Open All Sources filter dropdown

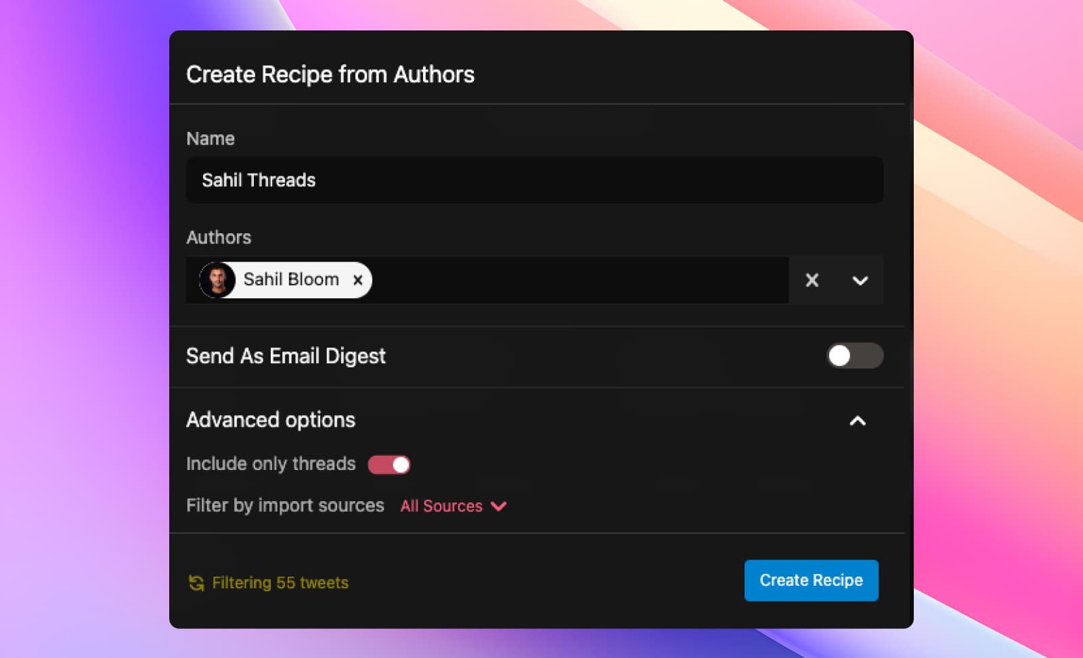click(x=454, y=506)
